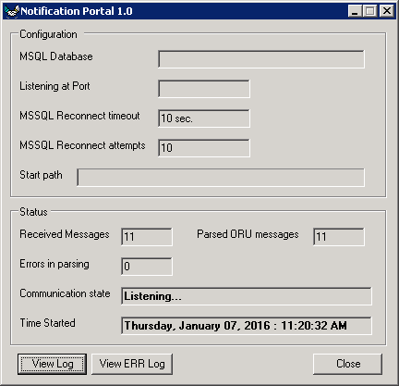Click the Time Started date field
Screen dimensions: 399x386
(247, 326)
